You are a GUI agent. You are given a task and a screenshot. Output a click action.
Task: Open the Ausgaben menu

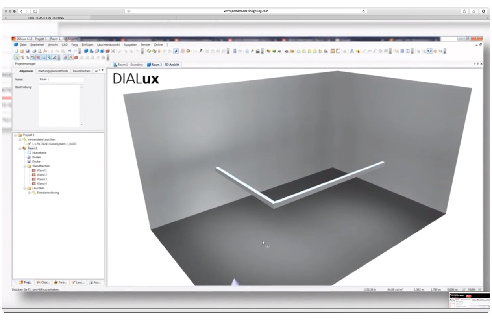click(x=130, y=45)
